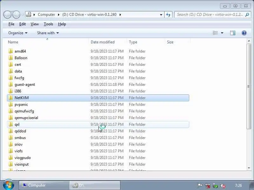Image resolution: width=254 pixels, height=190 pixels.
Task: Select the folder name "guest-agent"
Action: (x=25, y=85)
